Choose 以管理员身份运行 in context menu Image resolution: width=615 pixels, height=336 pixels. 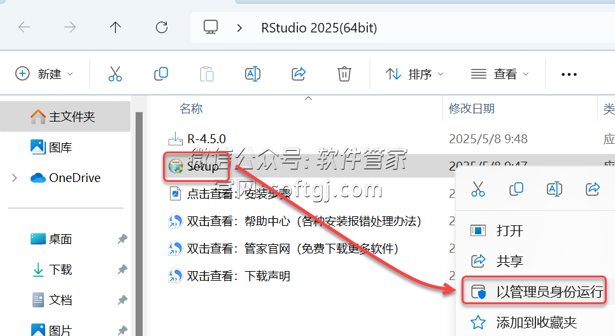[535, 291]
